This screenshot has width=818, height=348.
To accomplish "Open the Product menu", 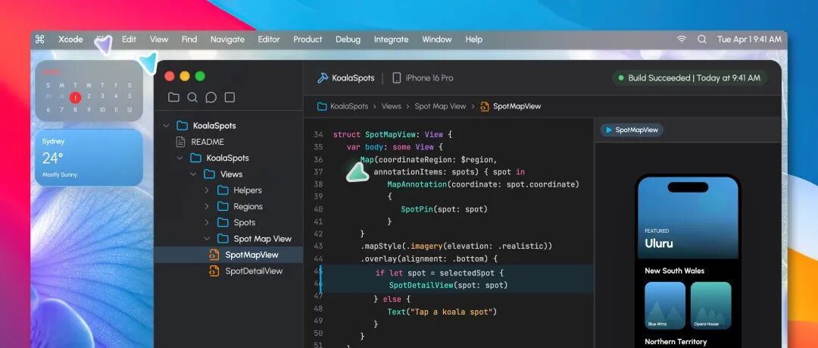I will coord(308,39).
